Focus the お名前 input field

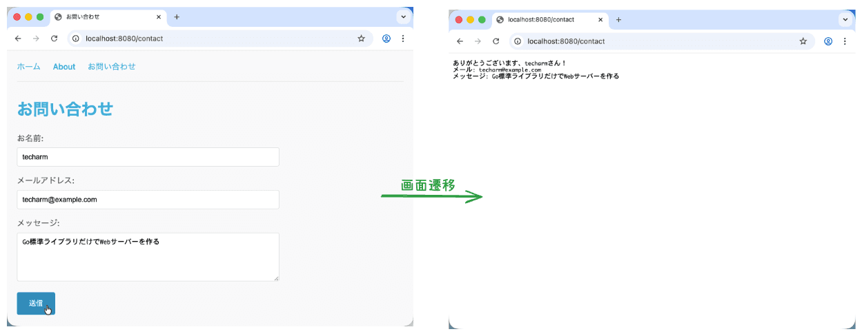[148, 157]
